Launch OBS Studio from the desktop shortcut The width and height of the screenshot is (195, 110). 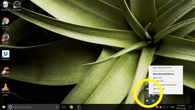[17, 5]
